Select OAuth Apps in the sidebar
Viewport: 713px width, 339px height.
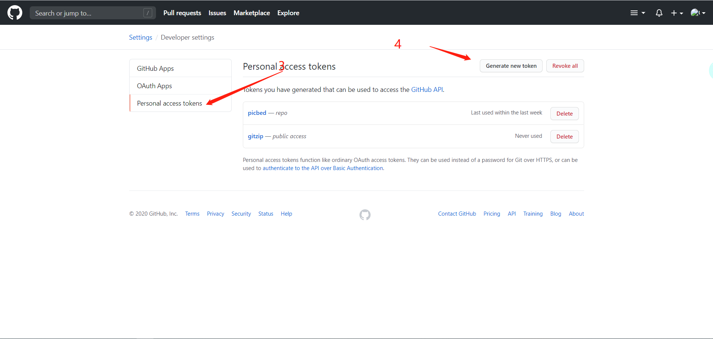coord(180,86)
